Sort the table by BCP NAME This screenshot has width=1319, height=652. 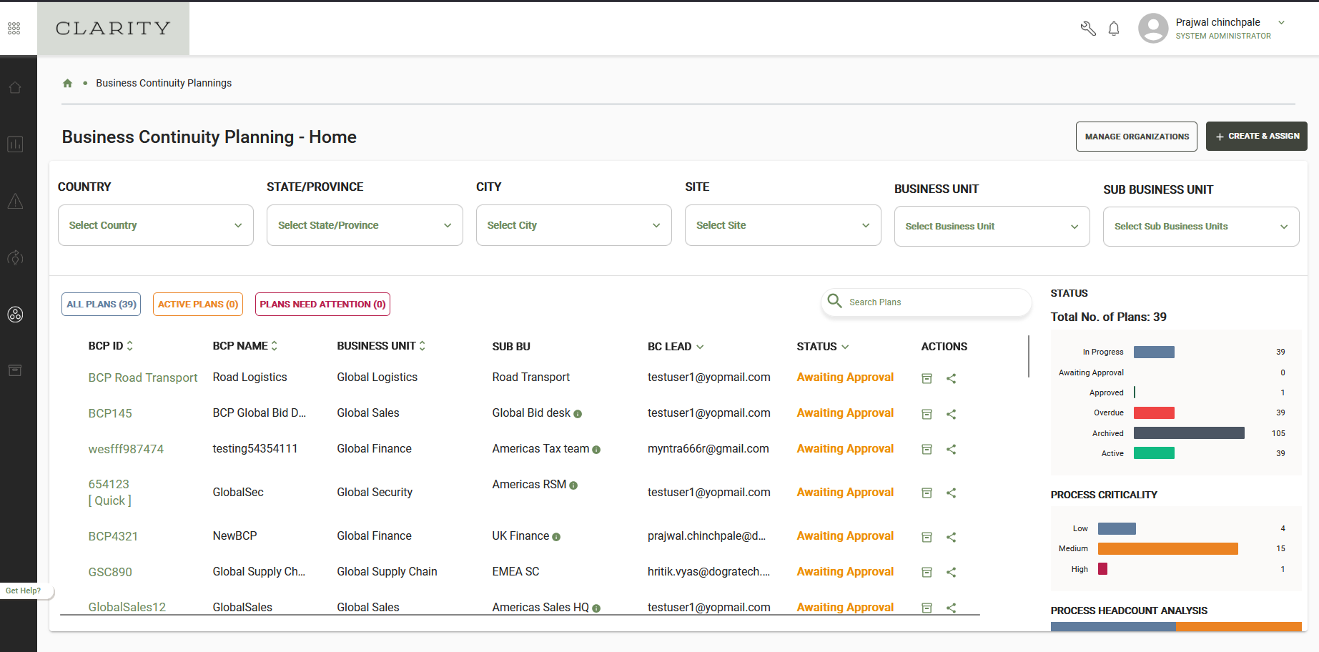tap(274, 346)
